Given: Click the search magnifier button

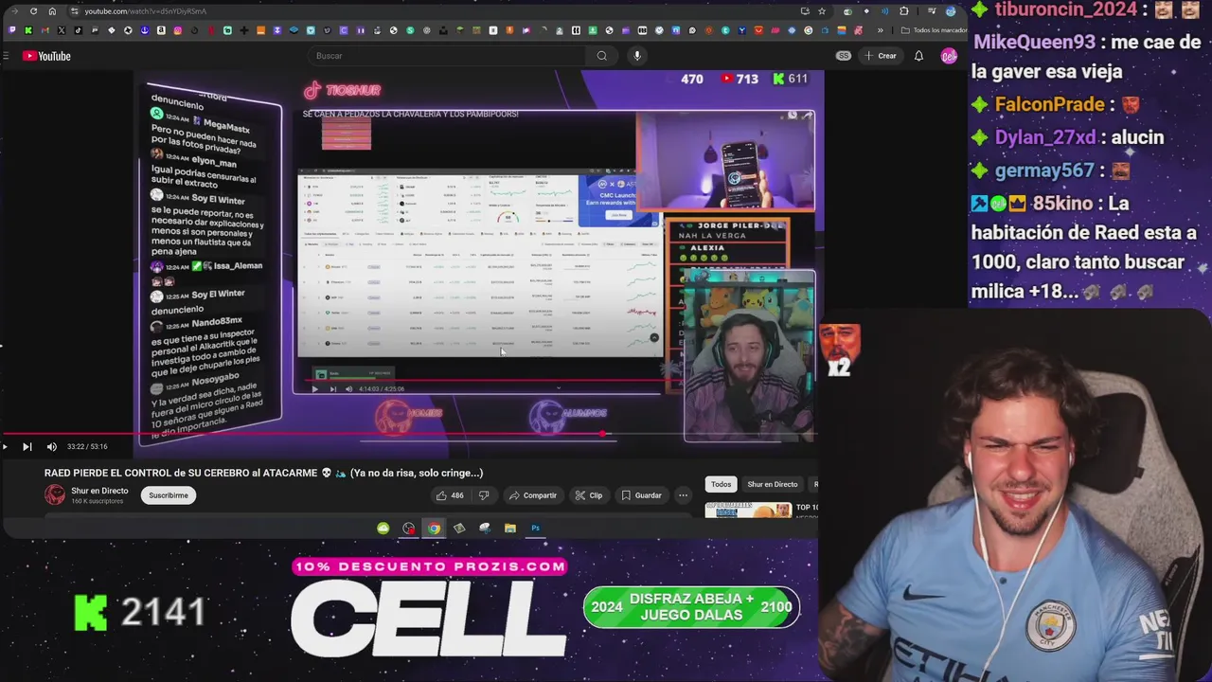Looking at the screenshot, I should [x=601, y=56].
